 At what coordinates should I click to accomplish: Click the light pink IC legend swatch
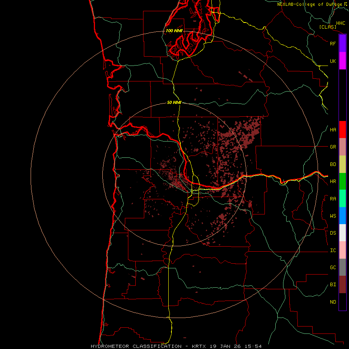click(x=342, y=250)
